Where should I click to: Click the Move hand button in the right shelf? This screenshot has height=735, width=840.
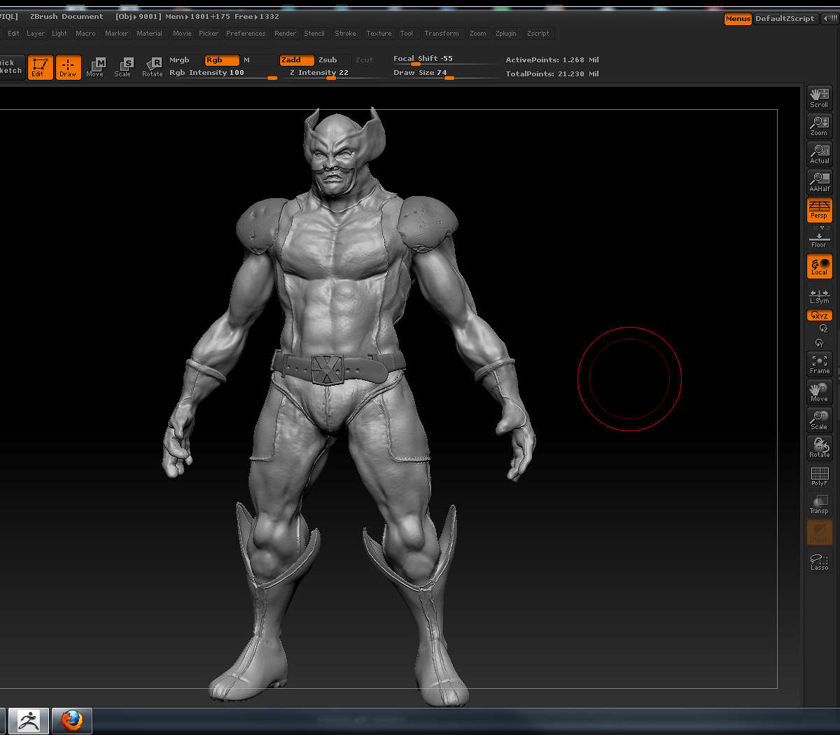coord(819,392)
